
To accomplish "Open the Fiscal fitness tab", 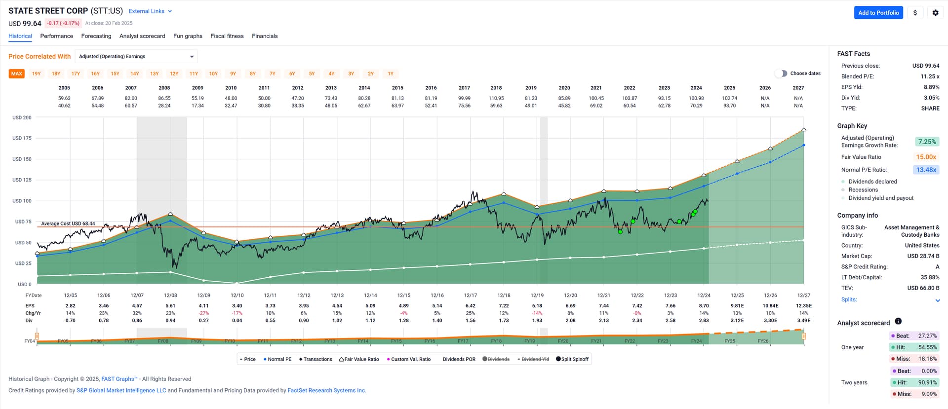I will [227, 36].
